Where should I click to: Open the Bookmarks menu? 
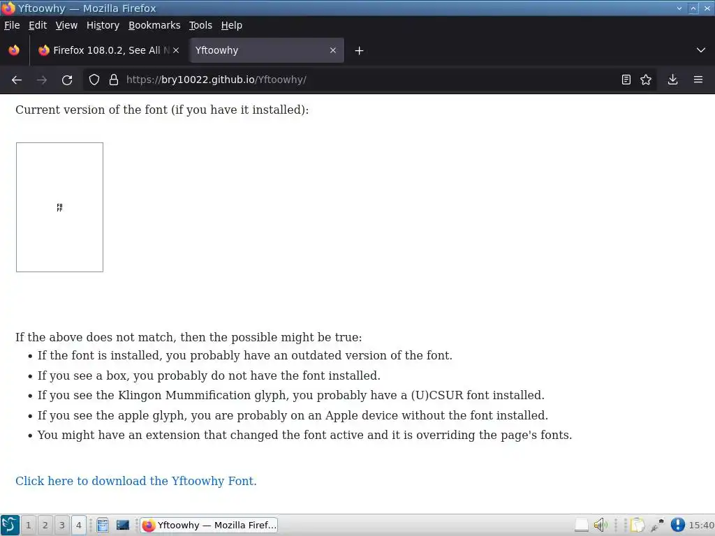[154, 25]
